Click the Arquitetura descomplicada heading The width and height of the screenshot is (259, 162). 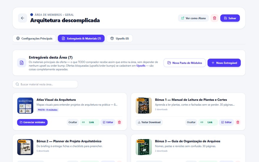pos(65,20)
